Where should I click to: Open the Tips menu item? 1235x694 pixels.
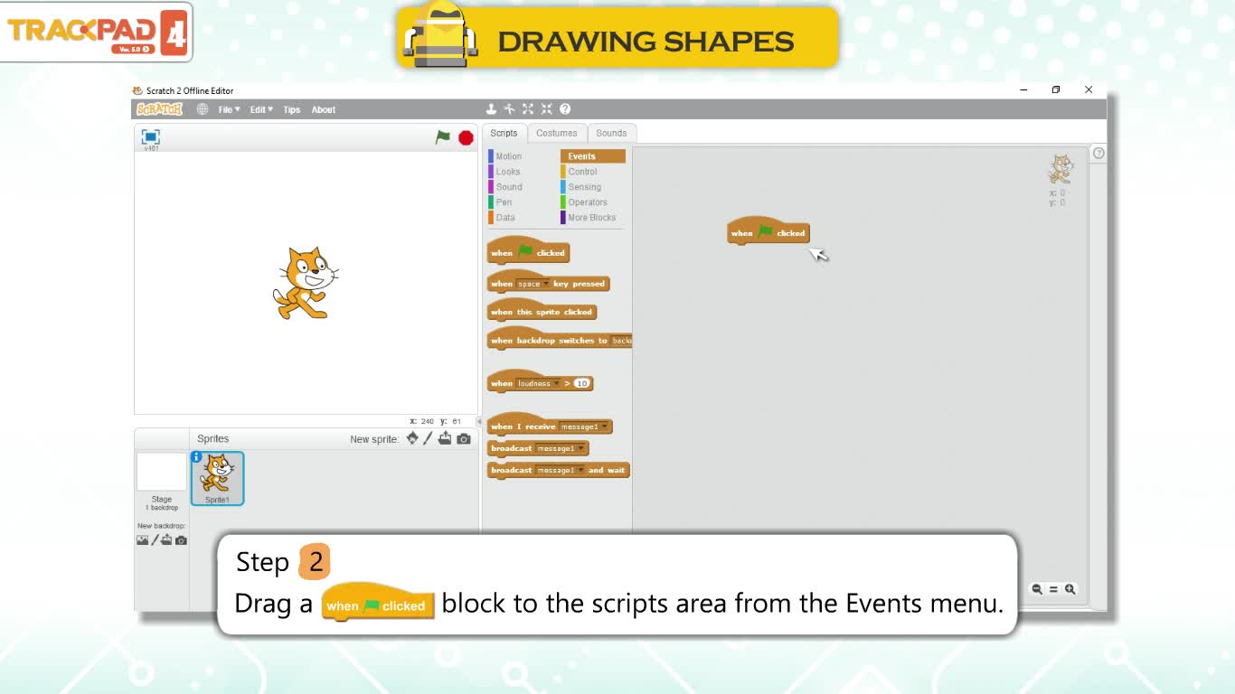tap(291, 109)
